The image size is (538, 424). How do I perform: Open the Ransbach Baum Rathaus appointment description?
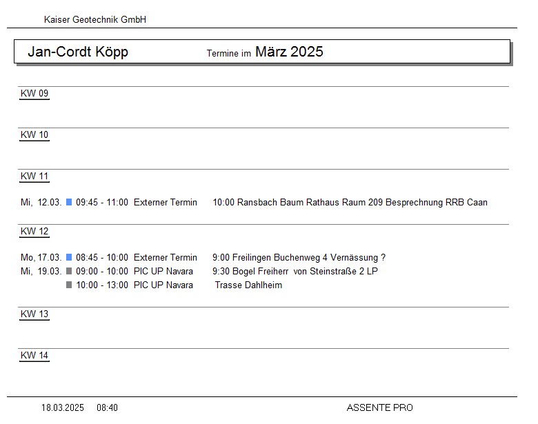[x=350, y=203]
